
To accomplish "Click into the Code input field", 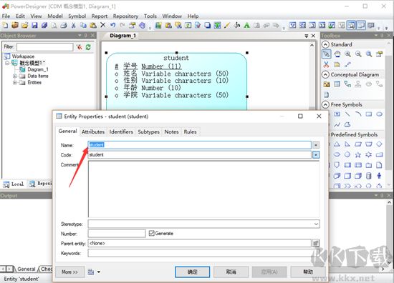I will point(200,154).
